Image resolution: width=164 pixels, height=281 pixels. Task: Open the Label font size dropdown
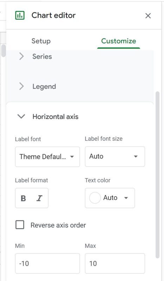(x=115, y=156)
